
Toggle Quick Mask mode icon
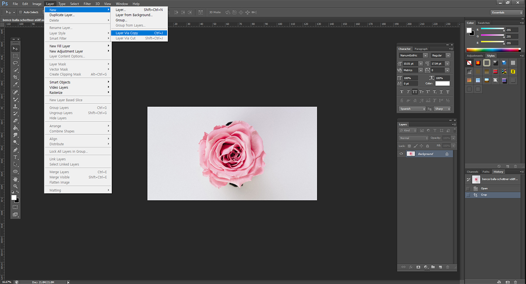[15, 207]
